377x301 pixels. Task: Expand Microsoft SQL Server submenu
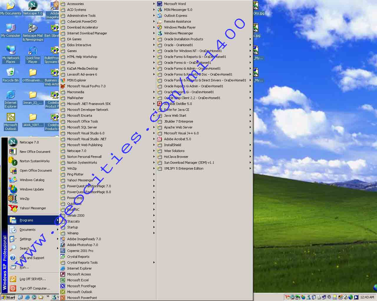[x=108, y=127]
